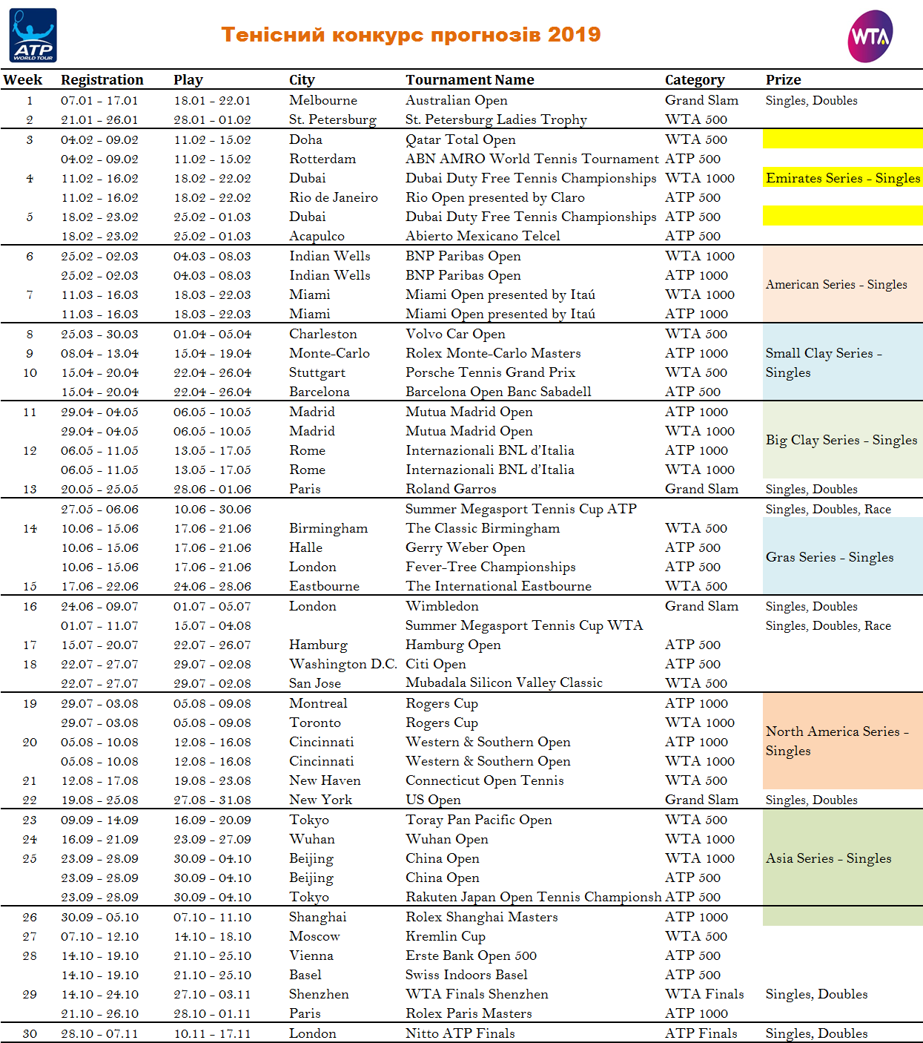
Task: Select the 'Moscow' city cell
Action: [314, 936]
